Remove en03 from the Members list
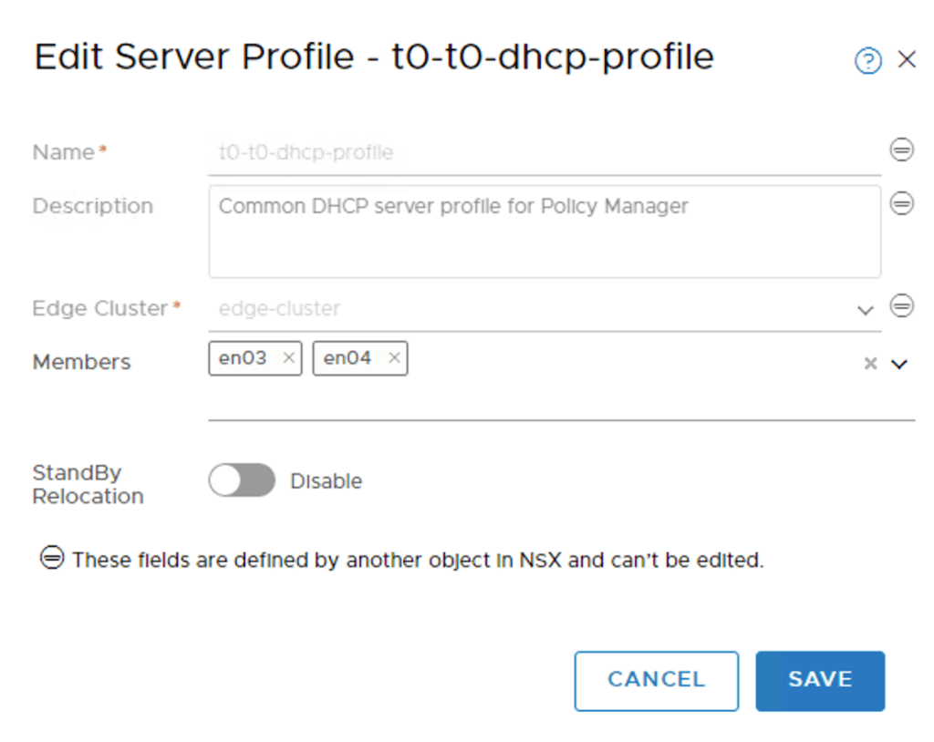The width and height of the screenshot is (934, 742). (x=288, y=358)
